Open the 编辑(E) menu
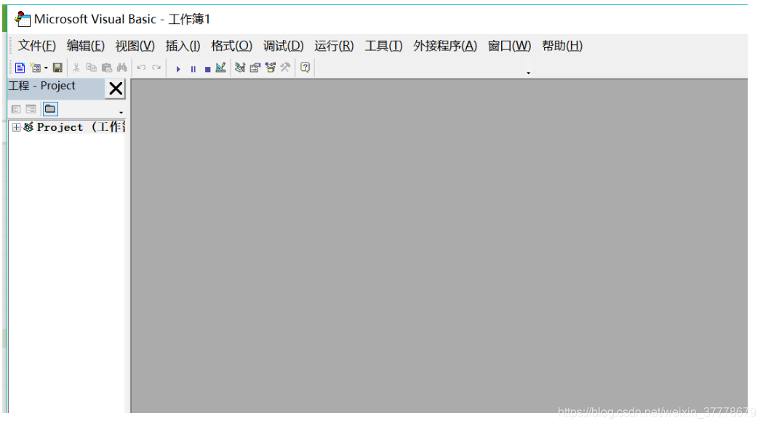The width and height of the screenshot is (763, 426). (x=86, y=46)
